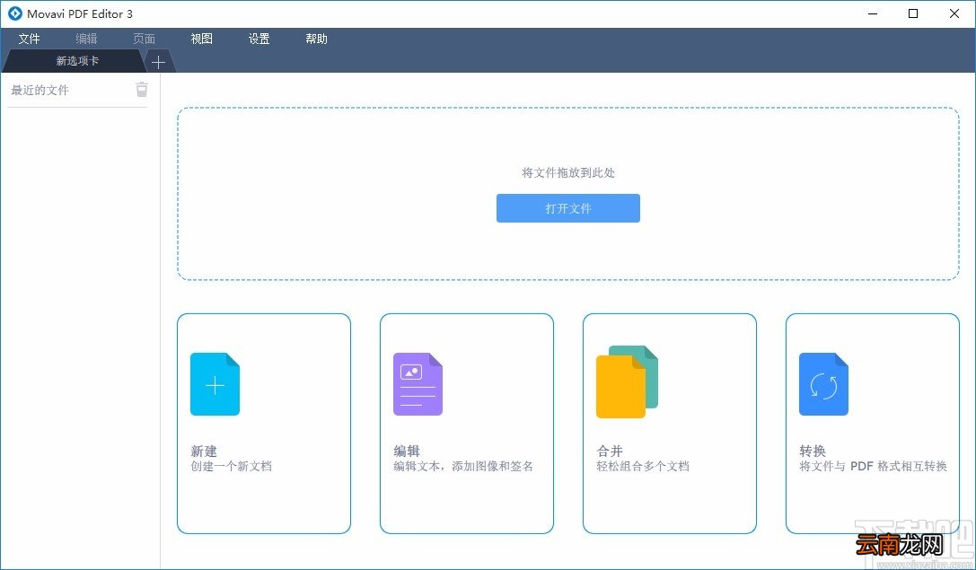Image resolution: width=976 pixels, height=570 pixels.
Task: Click the 轻松组合多个文档 description
Action: (x=643, y=466)
